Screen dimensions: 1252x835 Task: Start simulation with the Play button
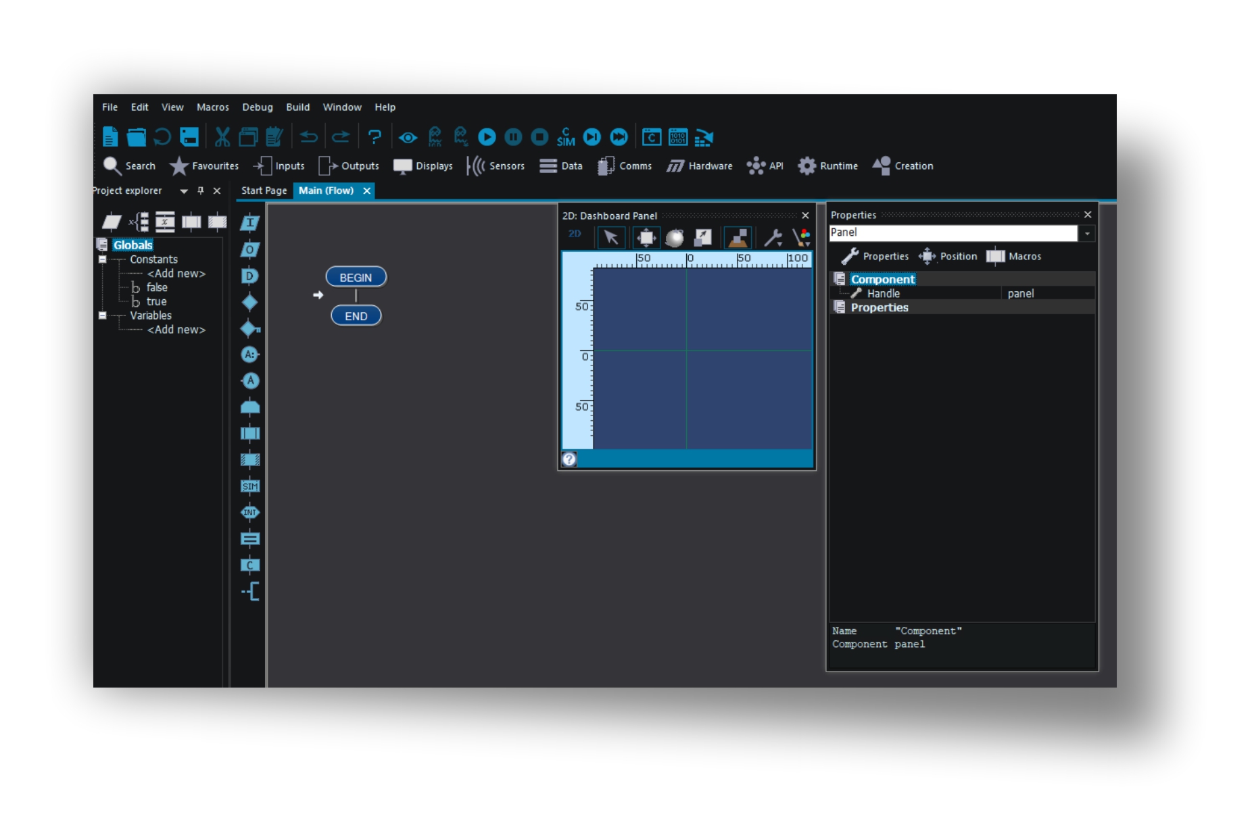pos(487,137)
